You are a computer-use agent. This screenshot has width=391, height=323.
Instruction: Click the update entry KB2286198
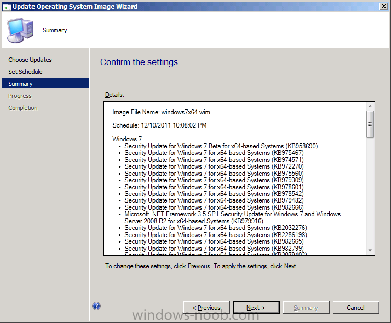point(216,235)
